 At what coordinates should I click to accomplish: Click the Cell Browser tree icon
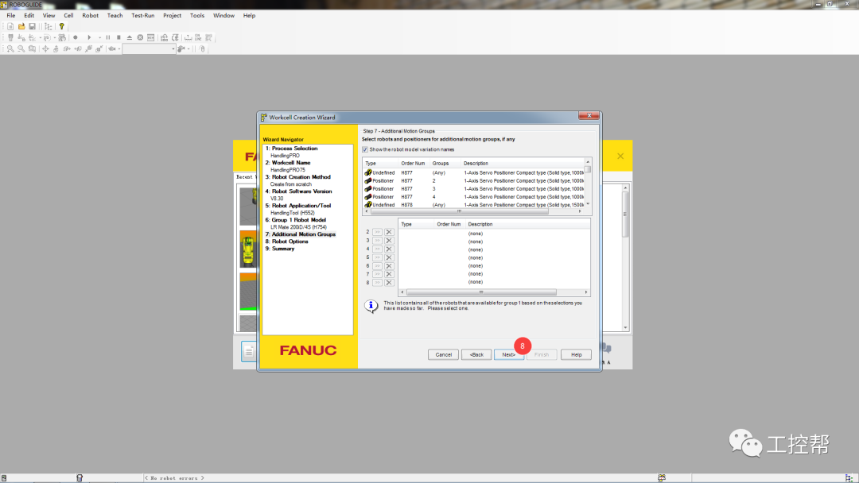pyautogui.click(x=49, y=26)
